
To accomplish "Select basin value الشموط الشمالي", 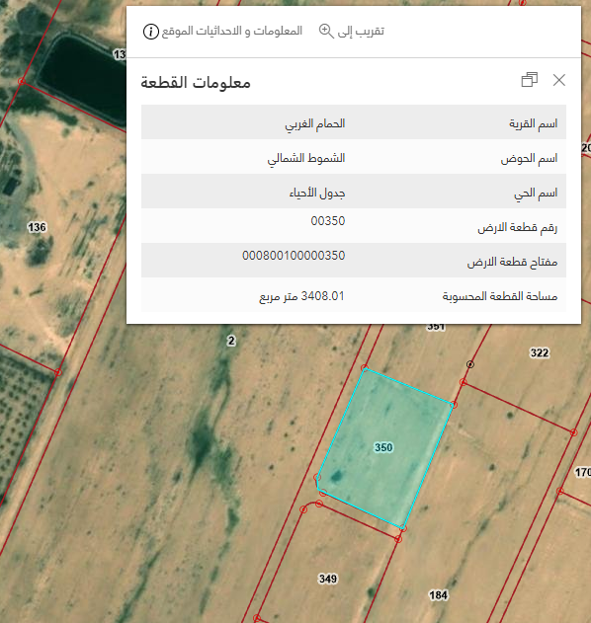I will 305,159.
